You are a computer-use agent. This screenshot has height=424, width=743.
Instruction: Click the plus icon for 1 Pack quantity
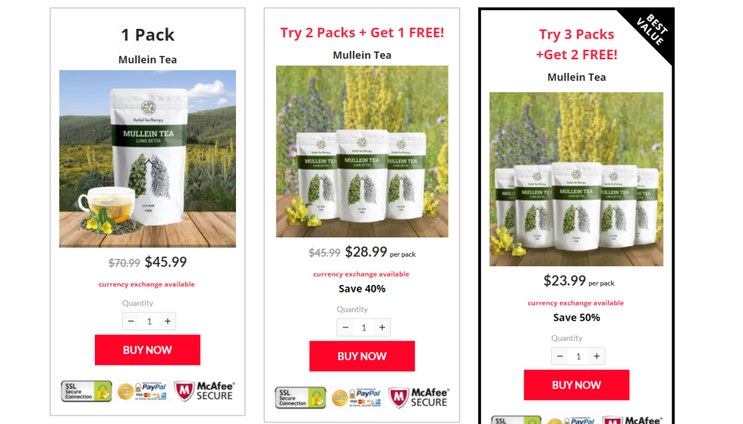[x=167, y=321]
